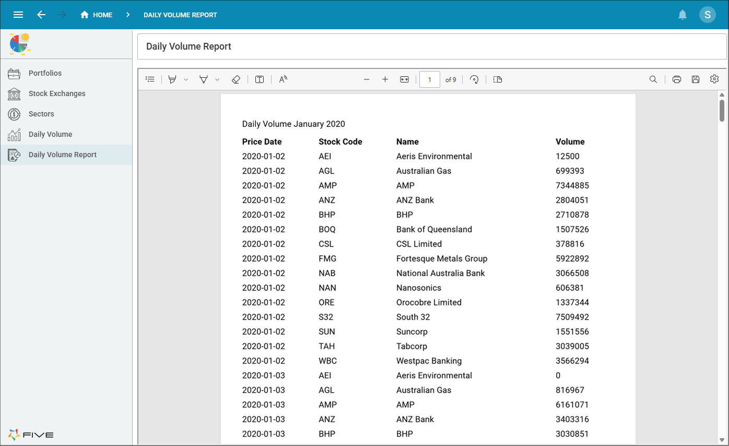Screen dimensions: 729x446
Task: Click the scrollbar up arrow
Action: [722, 95]
